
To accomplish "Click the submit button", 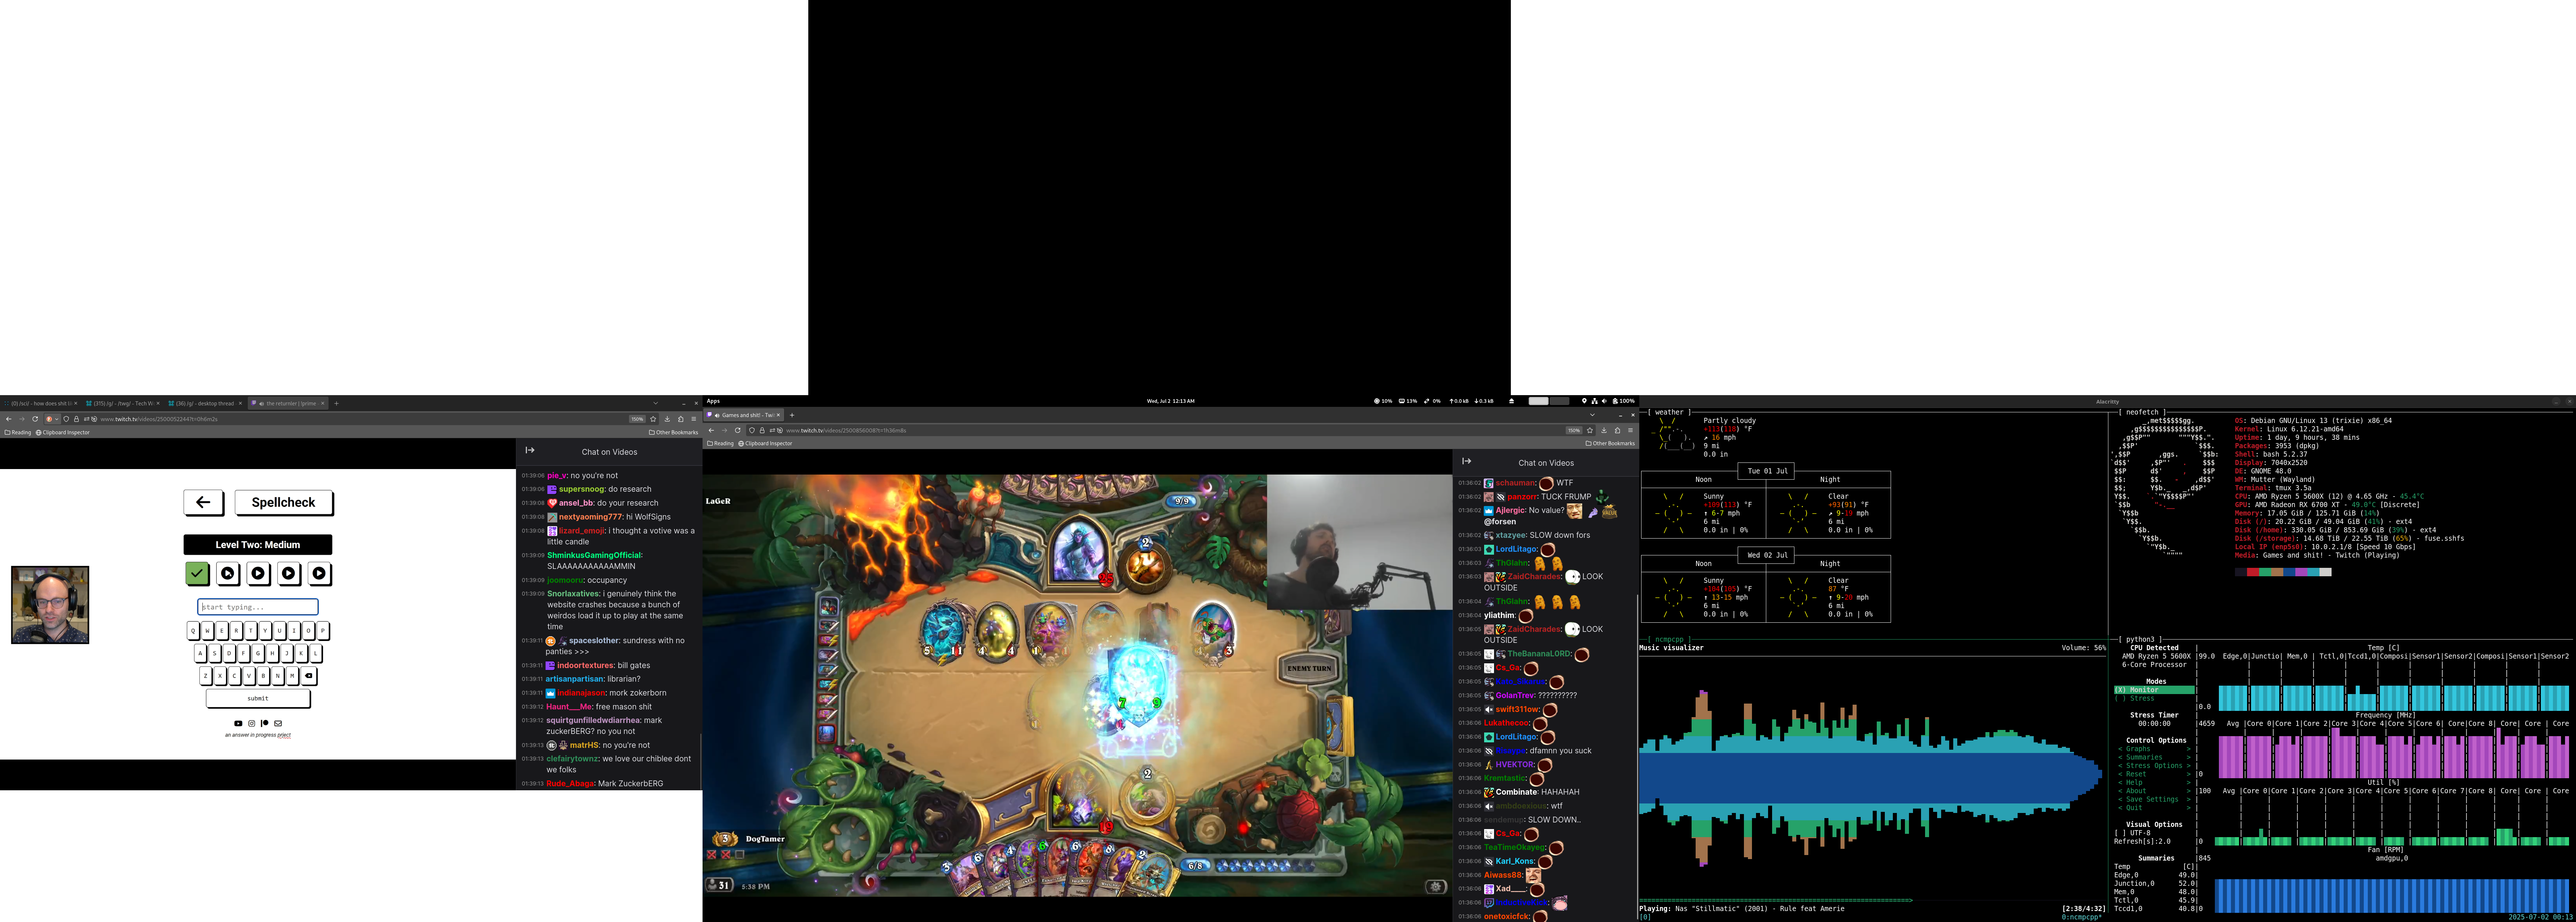I will 258,698.
